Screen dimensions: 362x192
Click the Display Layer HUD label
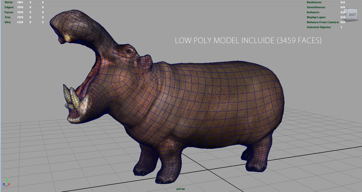point(316,17)
